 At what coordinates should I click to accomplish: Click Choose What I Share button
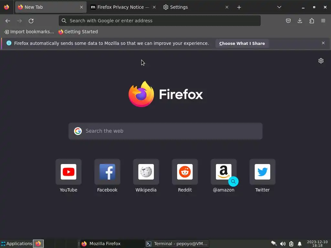242,44
